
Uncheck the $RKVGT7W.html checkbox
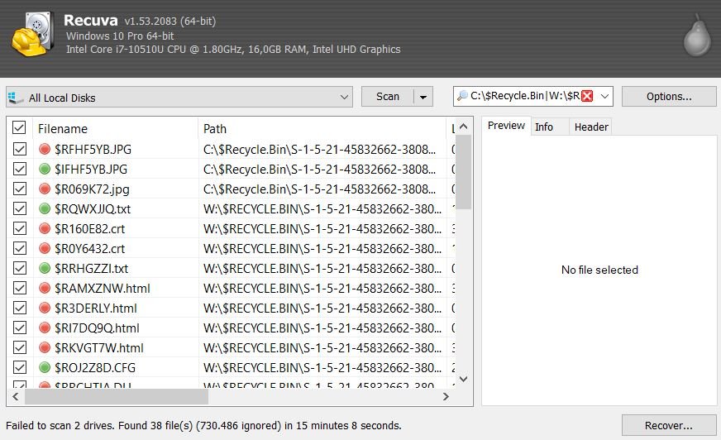(20, 347)
